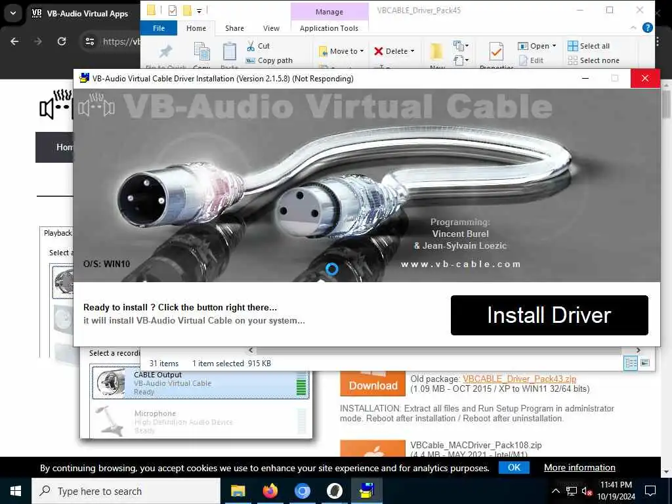This screenshot has width=672, height=504.
Task: Open the blue circular browser icon in the taskbar
Action: click(x=302, y=491)
